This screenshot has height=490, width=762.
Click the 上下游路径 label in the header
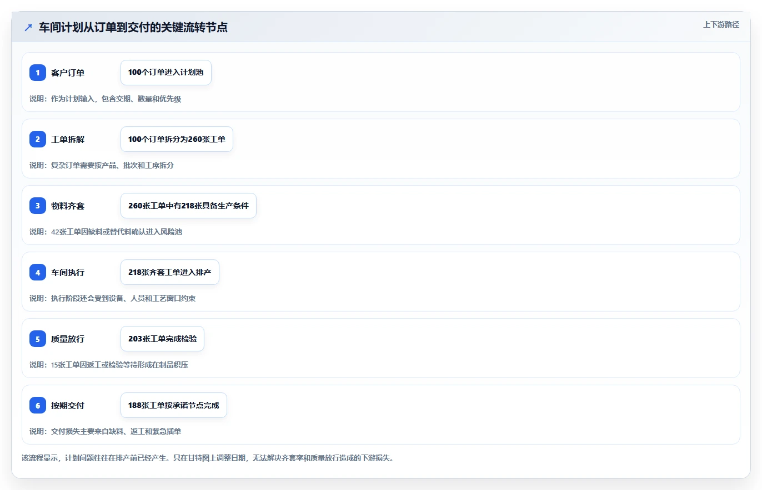click(721, 24)
